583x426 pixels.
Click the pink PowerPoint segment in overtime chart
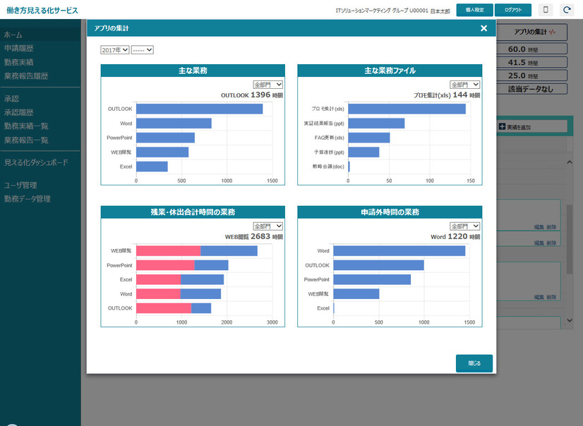tap(165, 265)
